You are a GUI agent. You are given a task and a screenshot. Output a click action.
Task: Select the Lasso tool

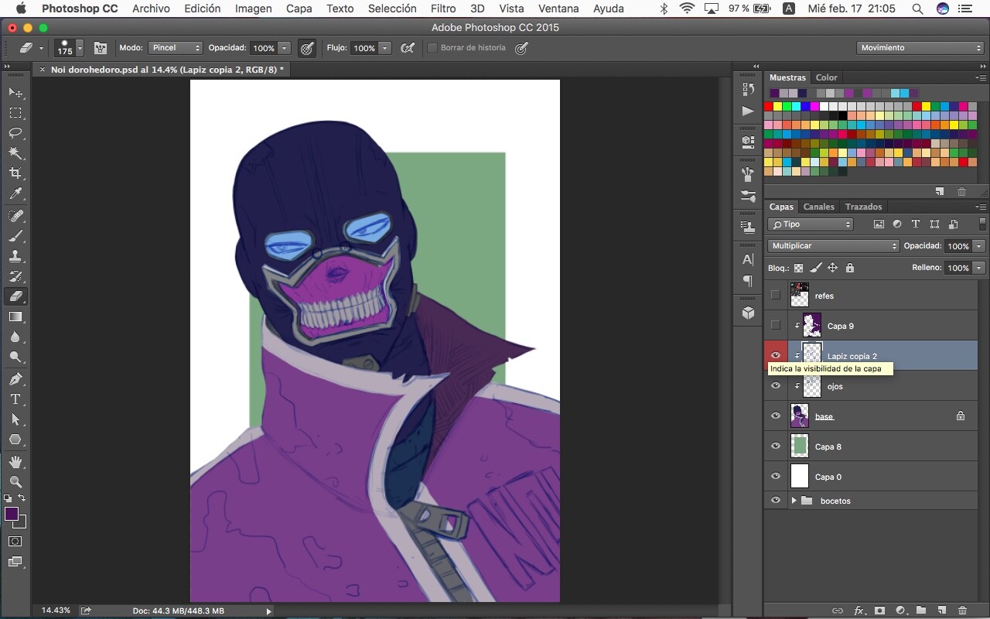tap(15, 133)
